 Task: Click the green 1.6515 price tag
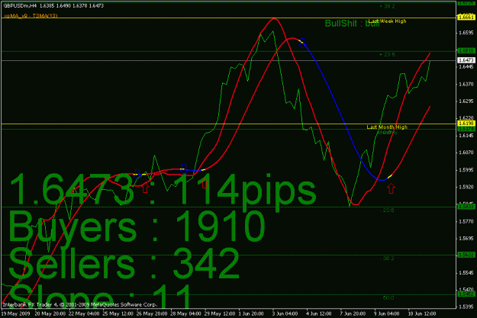tap(466, 51)
